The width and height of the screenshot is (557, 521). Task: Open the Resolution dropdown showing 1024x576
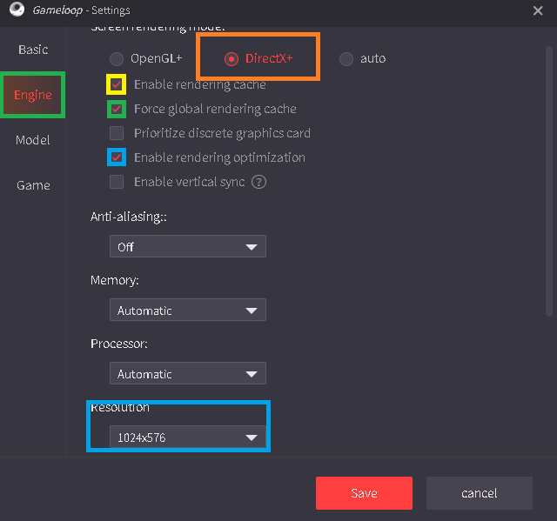tap(188, 437)
